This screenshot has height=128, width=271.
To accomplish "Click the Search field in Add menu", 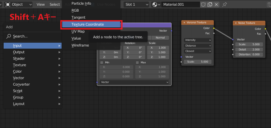I will (33, 36).
